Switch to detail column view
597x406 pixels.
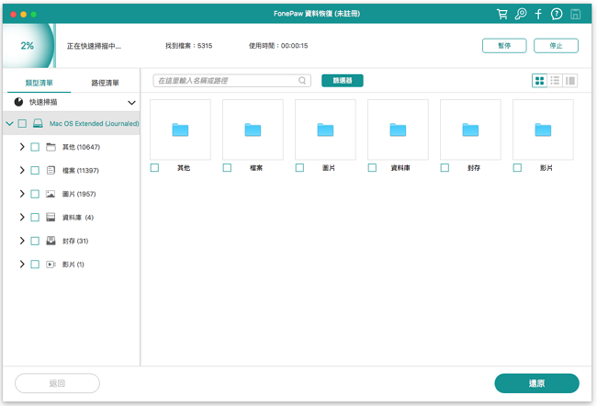click(570, 81)
